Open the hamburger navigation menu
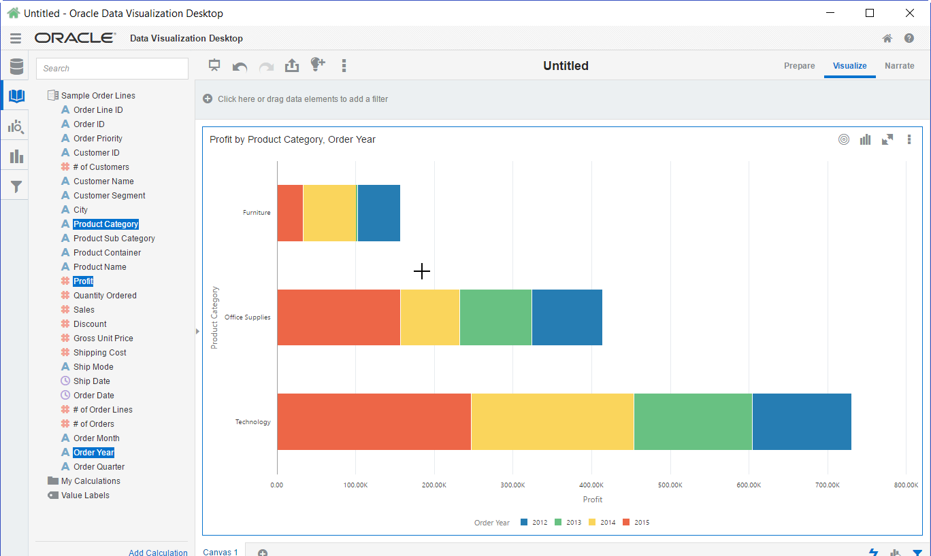 coord(15,38)
